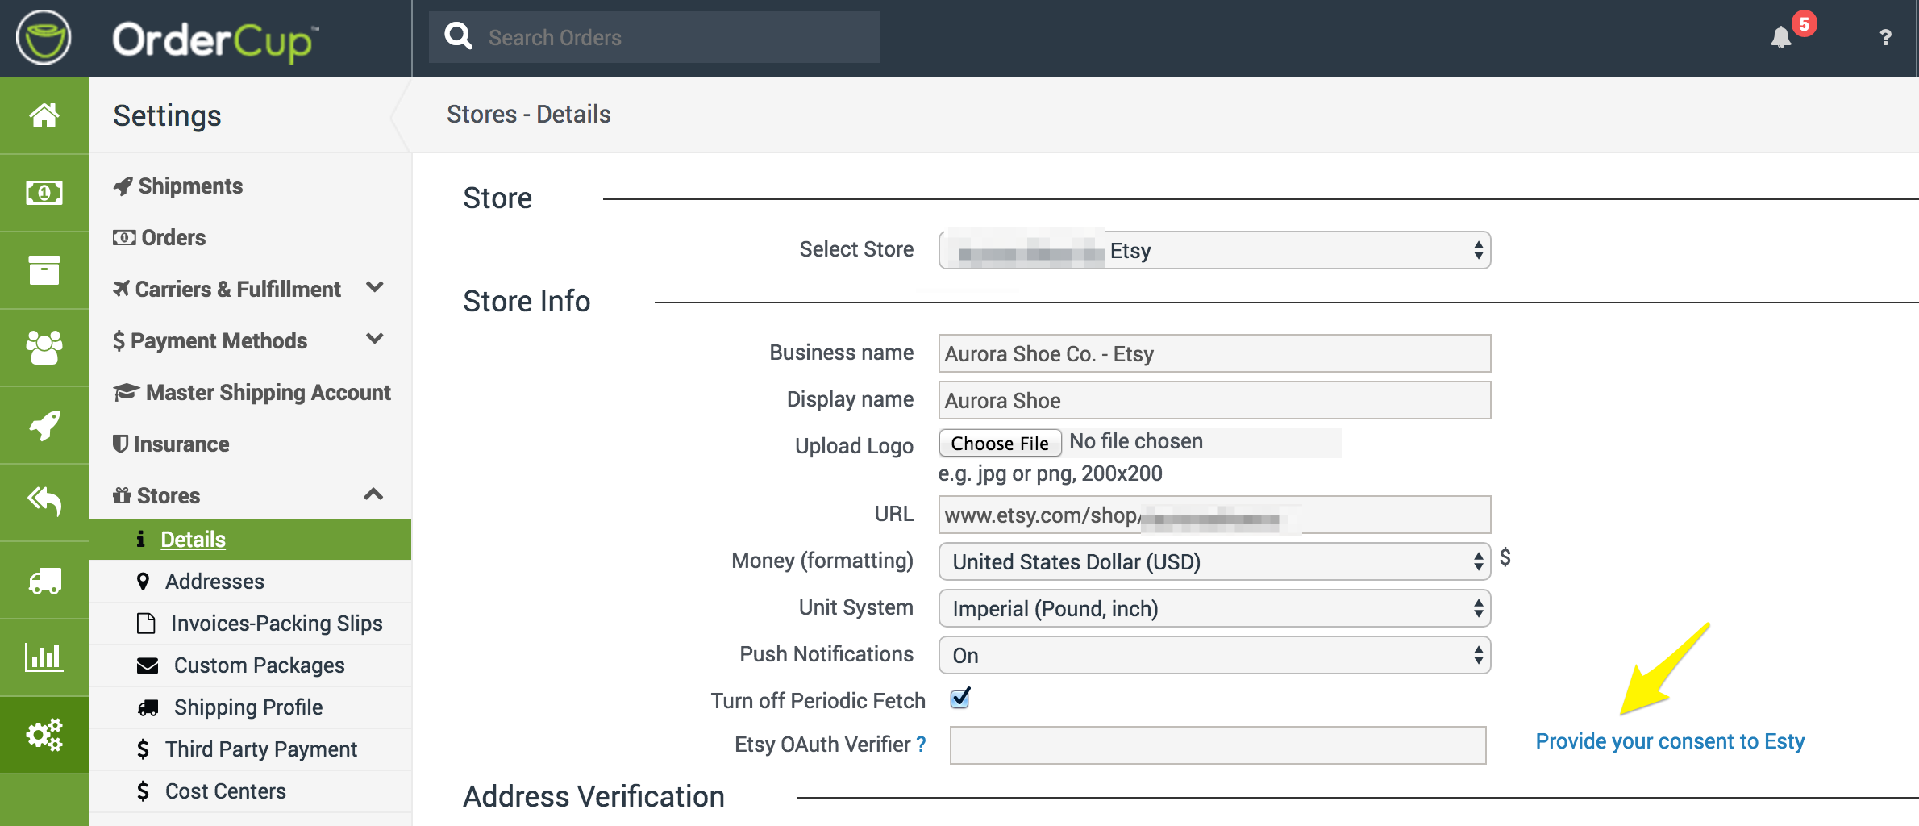Open help via the question mark icon
The image size is (1919, 826).
1885,37
